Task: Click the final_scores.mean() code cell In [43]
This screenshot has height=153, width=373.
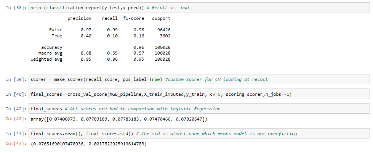Action: pos(199,134)
